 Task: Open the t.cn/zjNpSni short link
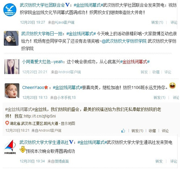click(40, 116)
